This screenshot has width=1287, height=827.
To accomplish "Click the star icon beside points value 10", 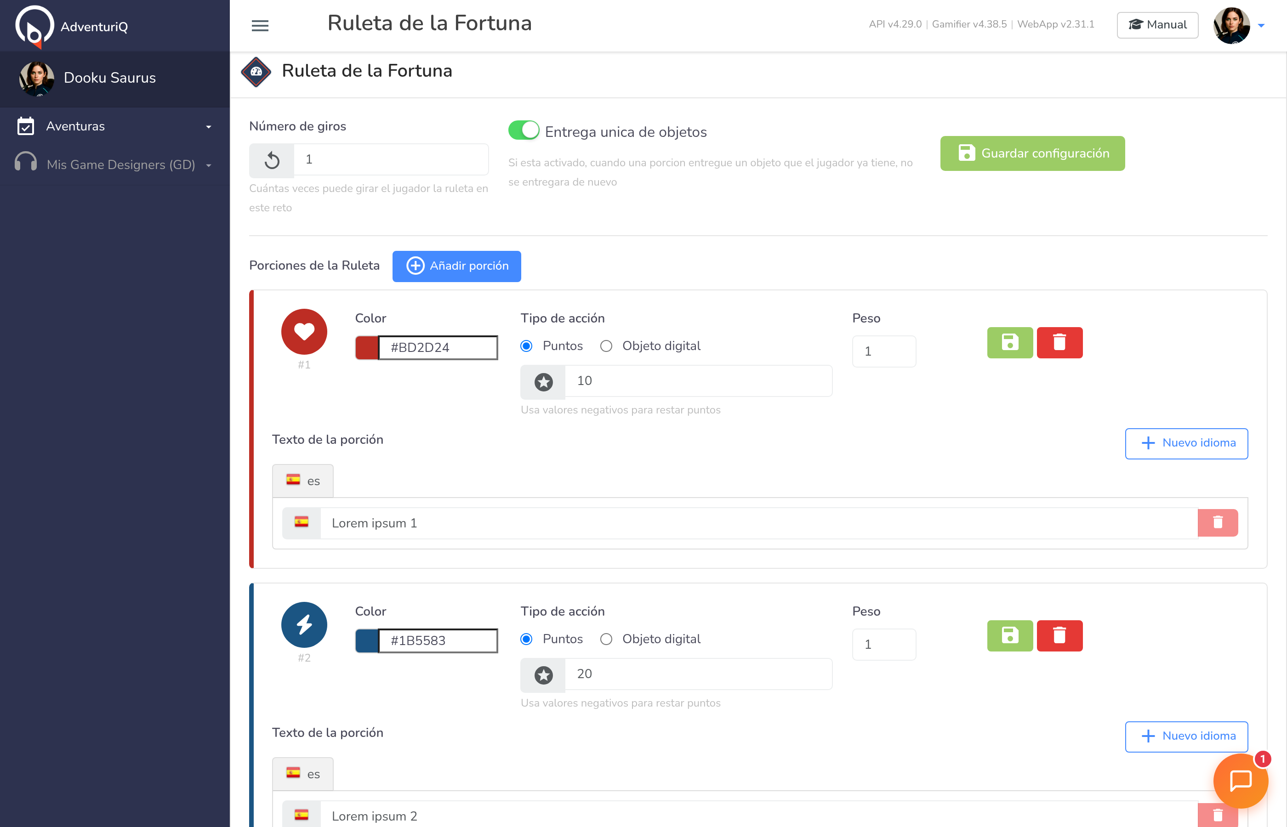I will (x=543, y=382).
